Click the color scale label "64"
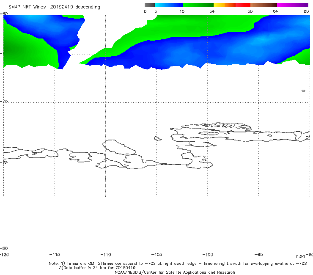Viewport: 313px width, 275px height. pyautogui.click(x=275, y=11)
